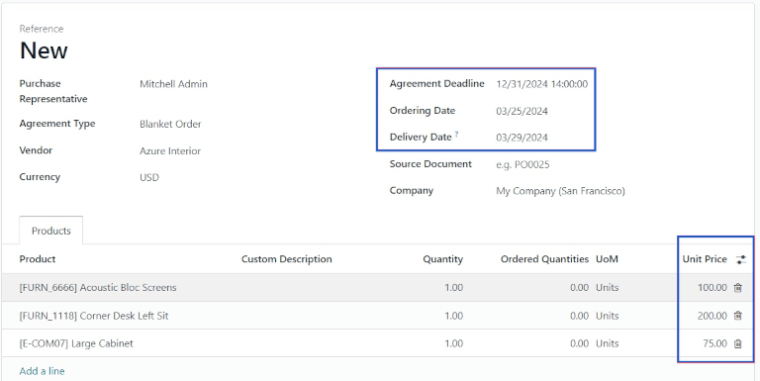760x381 pixels.
Task: Open the Products tab
Action: pyautogui.click(x=50, y=231)
